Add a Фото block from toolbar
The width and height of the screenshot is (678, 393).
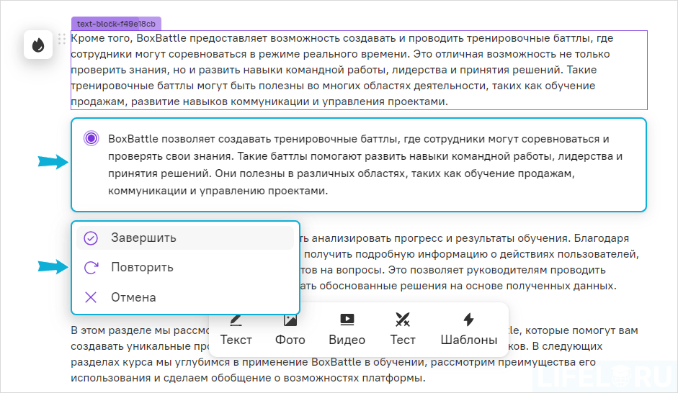(290, 330)
